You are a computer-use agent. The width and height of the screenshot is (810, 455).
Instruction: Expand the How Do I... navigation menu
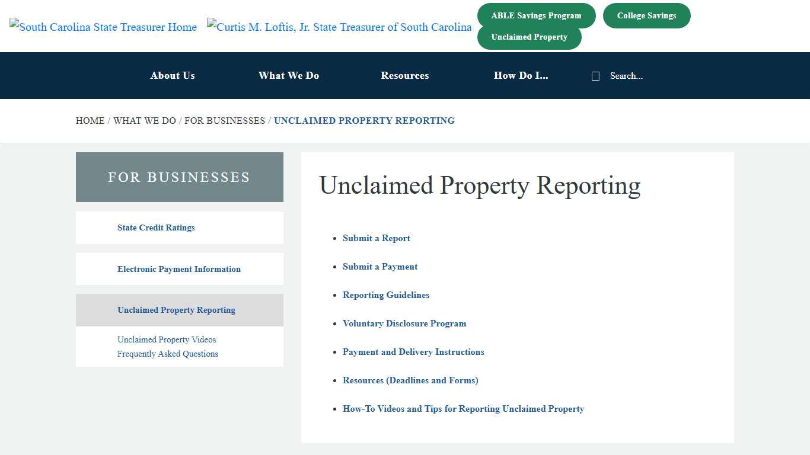tap(521, 75)
